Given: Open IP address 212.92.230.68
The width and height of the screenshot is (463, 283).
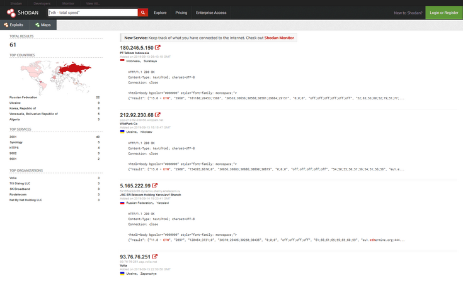Looking at the screenshot, I should click(x=137, y=115).
